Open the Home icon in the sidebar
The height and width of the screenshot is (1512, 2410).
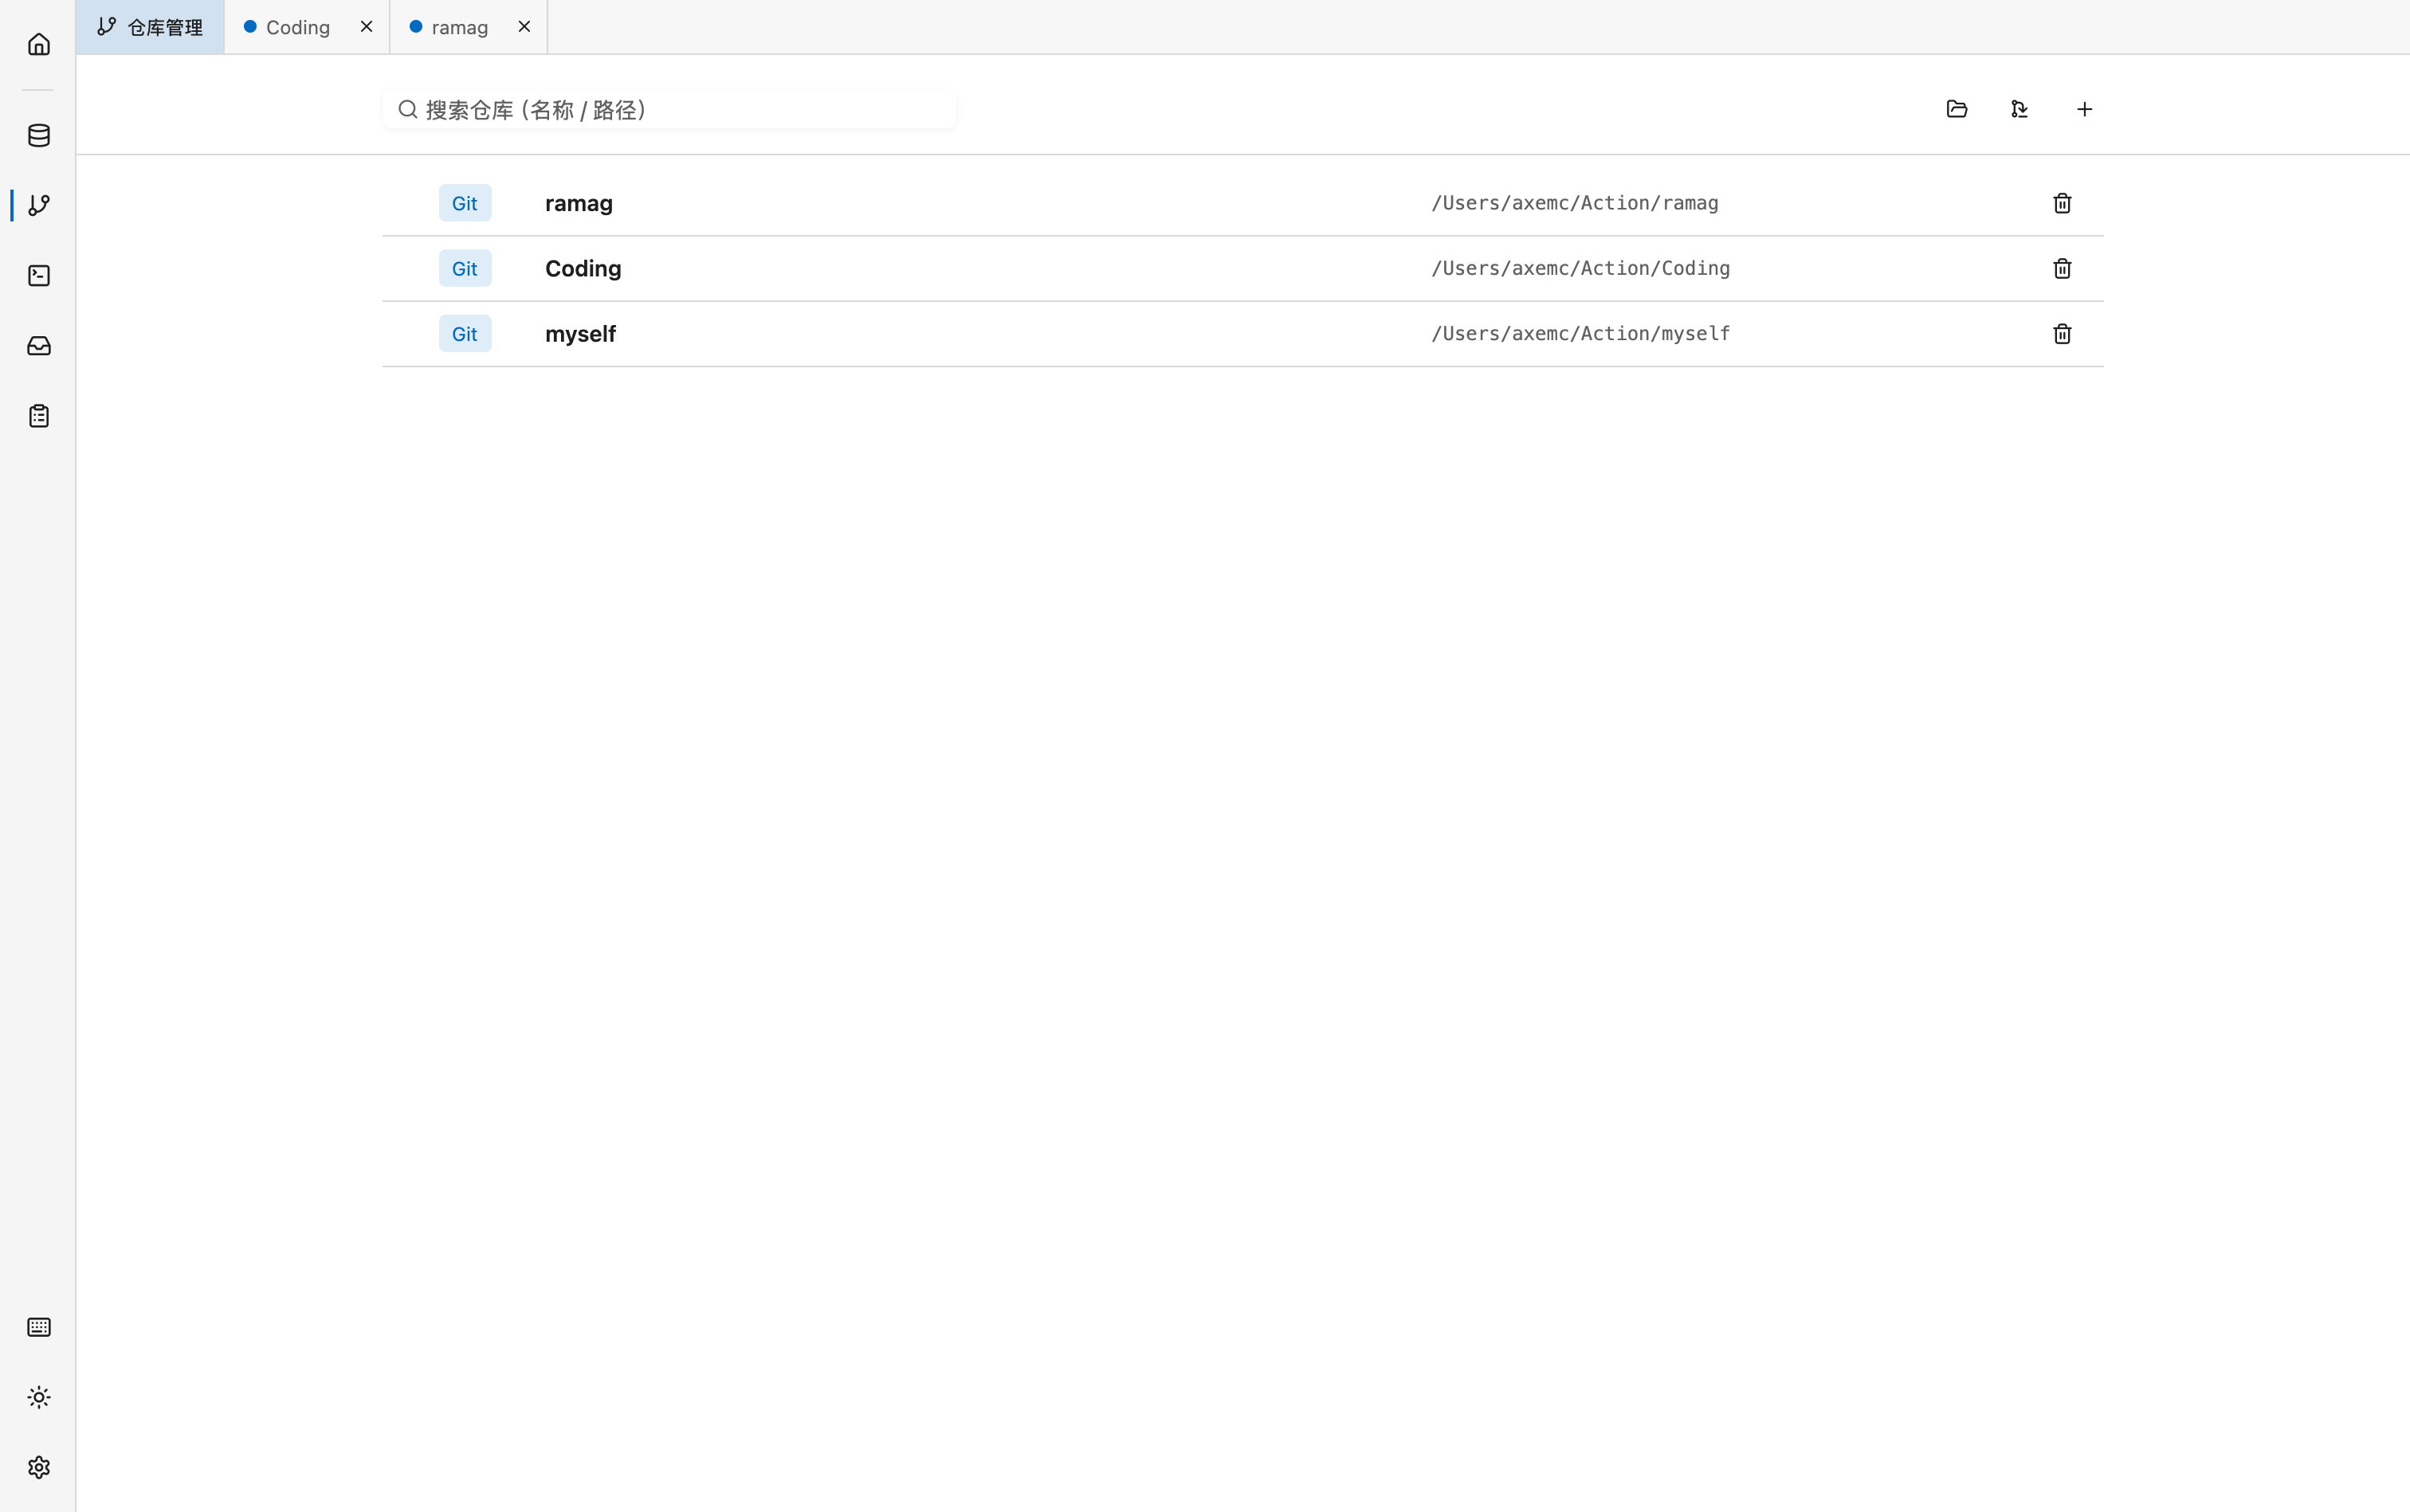[x=39, y=44]
